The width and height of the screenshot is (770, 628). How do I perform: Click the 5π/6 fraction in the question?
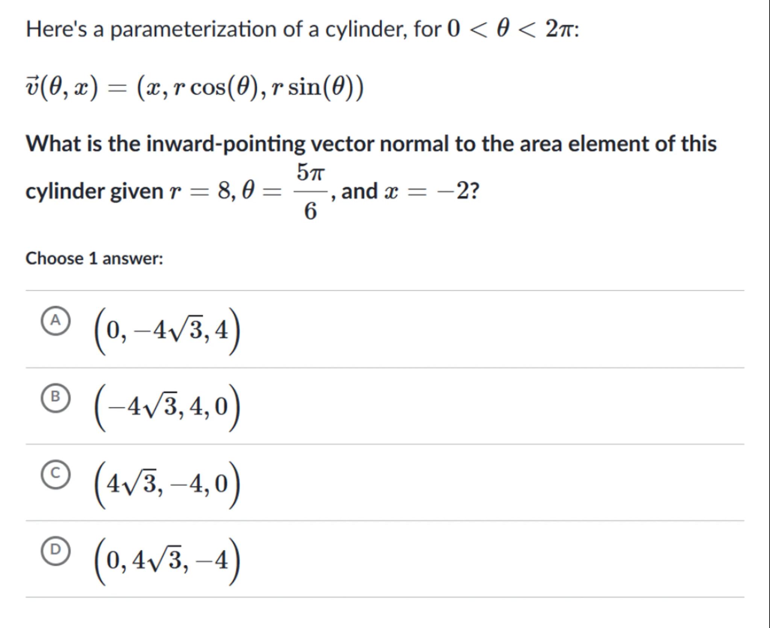click(310, 192)
